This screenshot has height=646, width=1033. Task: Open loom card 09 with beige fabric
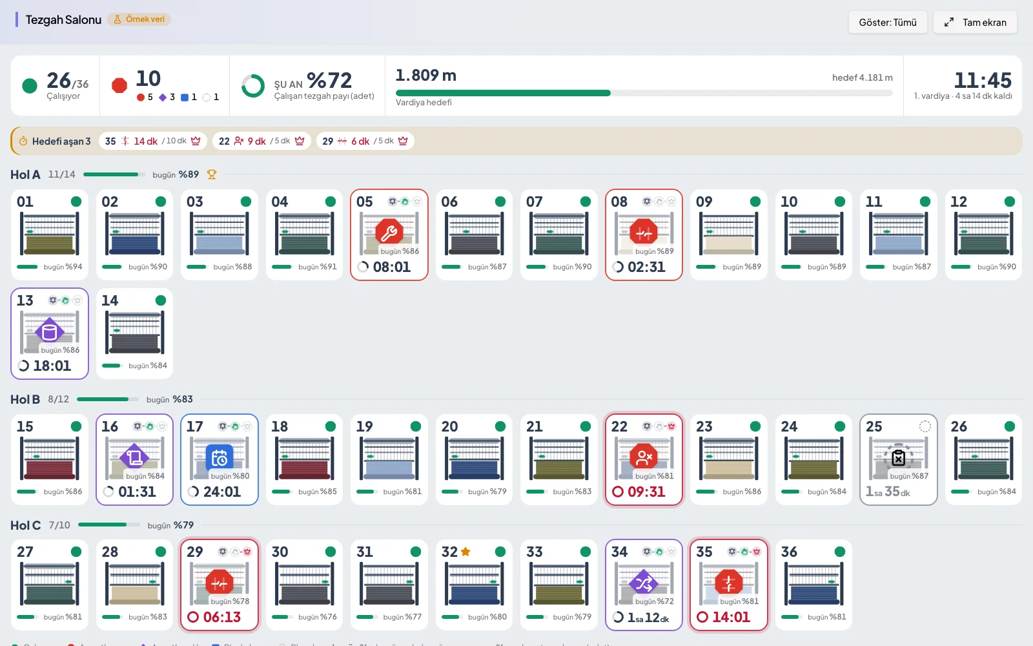(729, 234)
